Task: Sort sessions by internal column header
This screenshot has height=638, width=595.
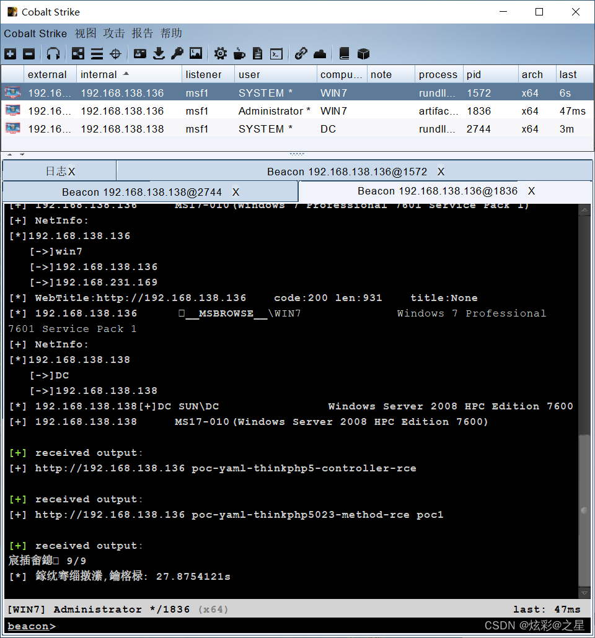Action: 129,74
